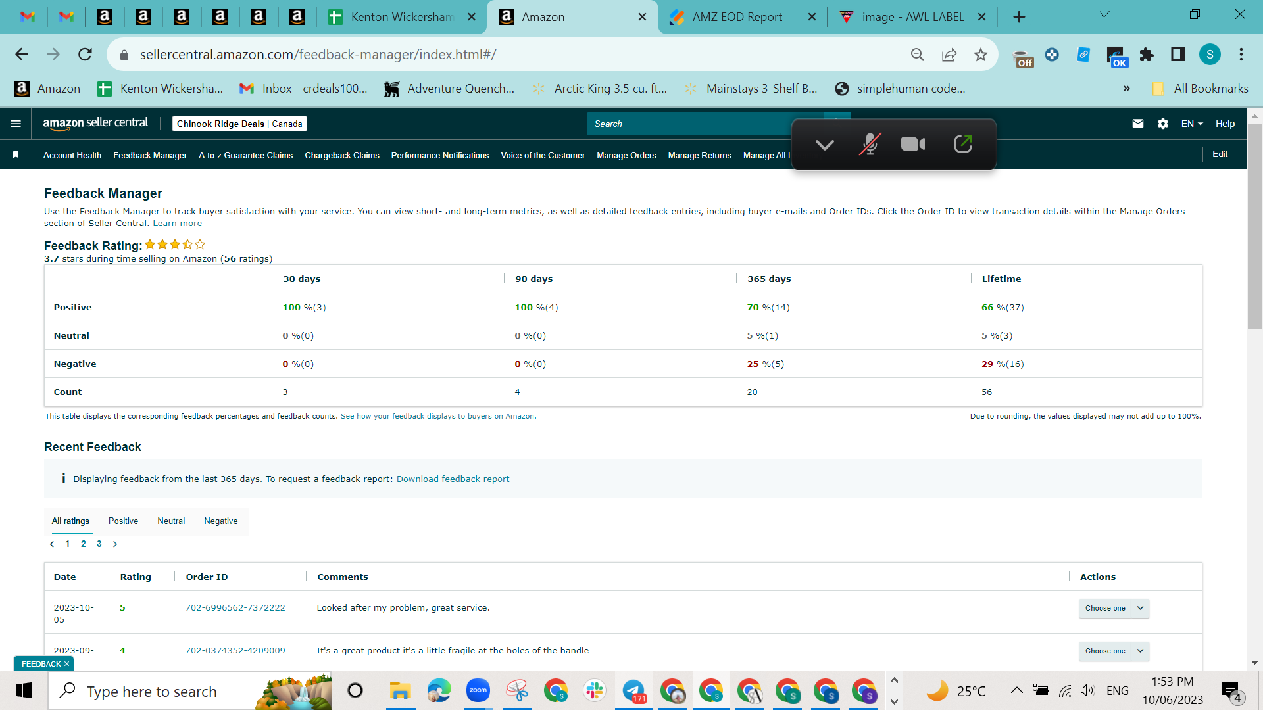The height and width of the screenshot is (710, 1263).
Task: Open the Help link in header
Action: coord(1225,124)
